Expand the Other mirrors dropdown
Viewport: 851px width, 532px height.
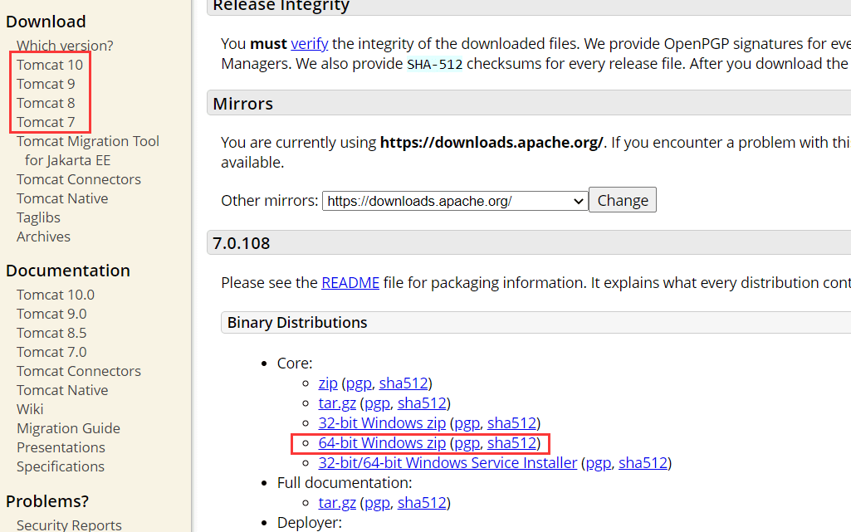tap(455, 201)
